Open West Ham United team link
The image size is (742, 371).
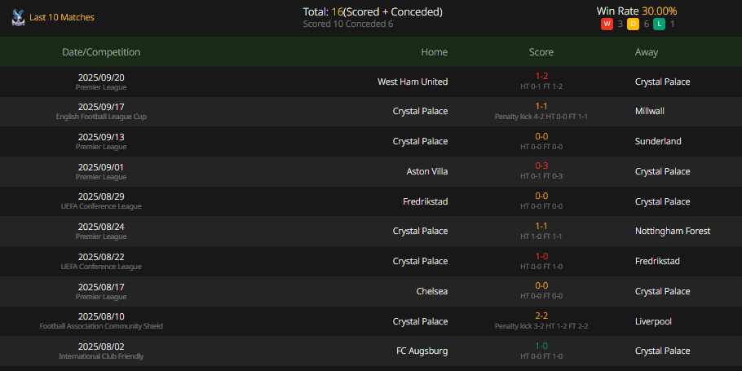coord(412,82)
